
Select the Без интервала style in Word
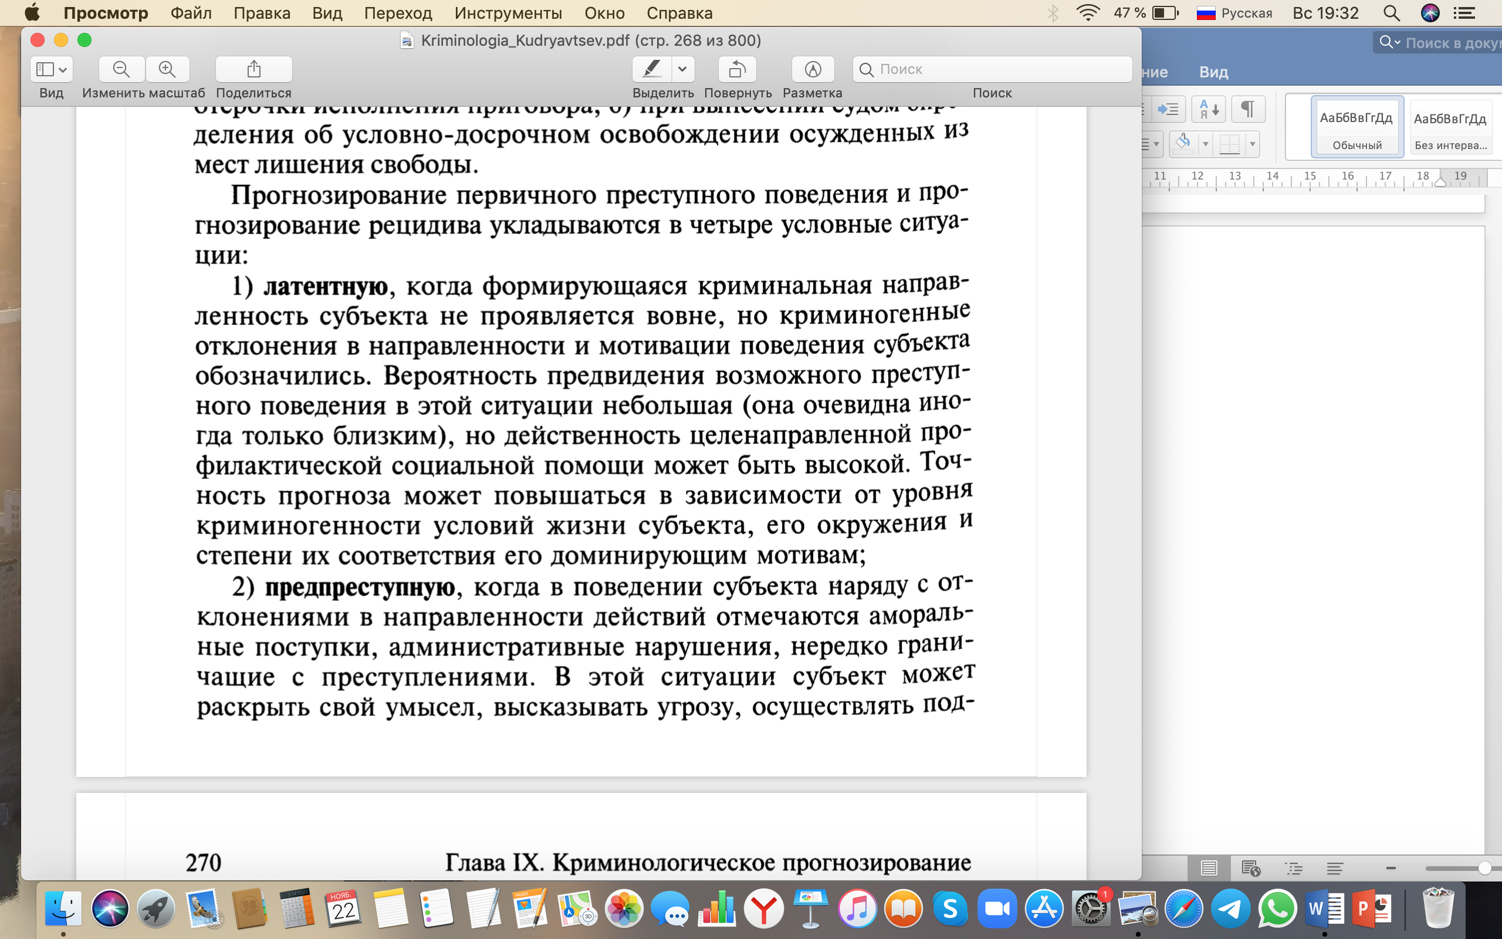coord(1450,128)
